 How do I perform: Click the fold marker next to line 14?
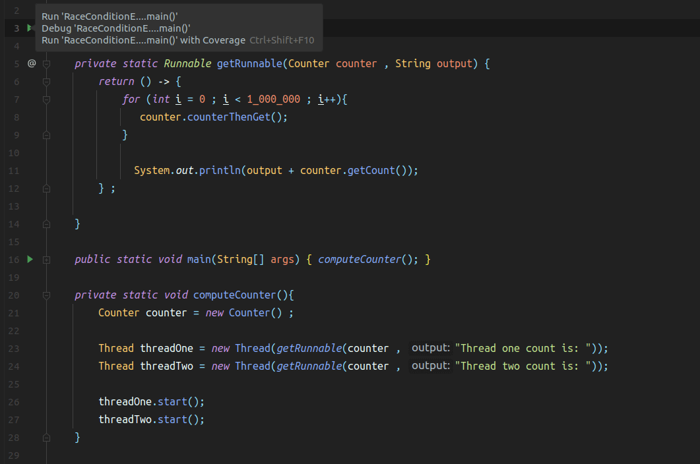click(46, 223)
